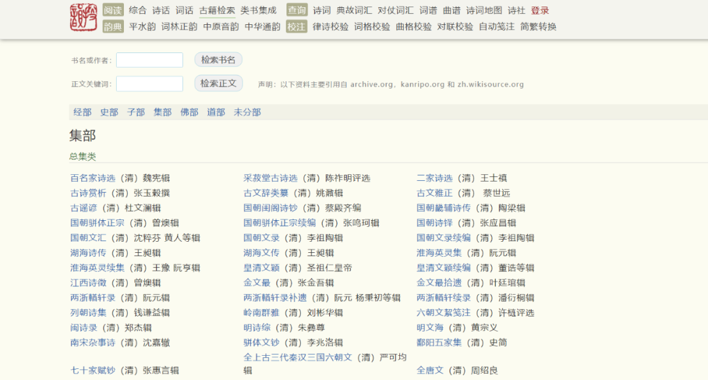The image size is (708, 380).
Task: Open the 词格校验 tool
Action: click(x=372, y=27)
